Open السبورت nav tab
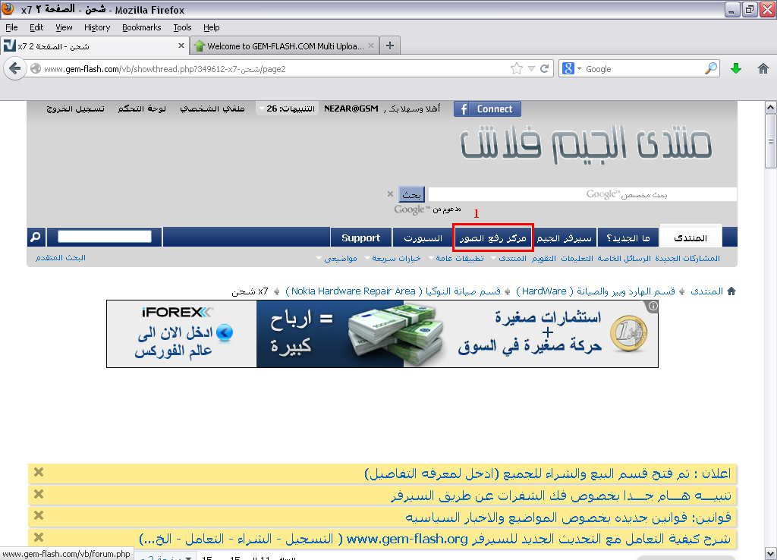The image size is (777, 560). [x=423, y=238]
